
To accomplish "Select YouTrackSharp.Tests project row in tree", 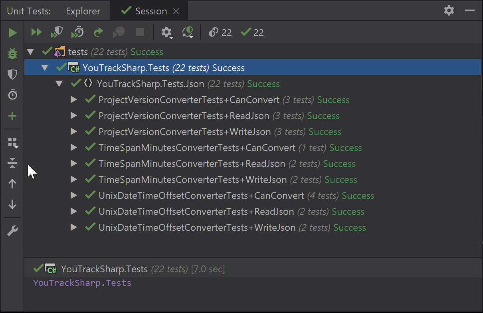I will 252,68.
